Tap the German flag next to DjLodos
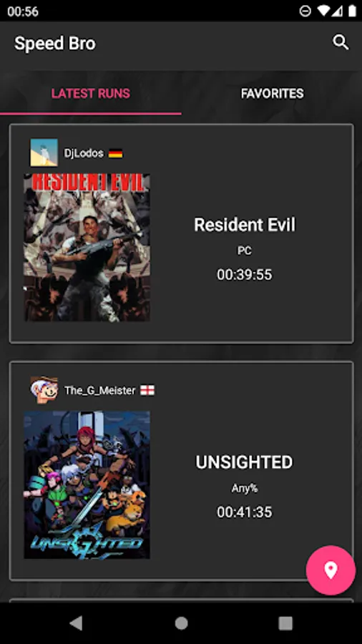This screenshot has width=362, height=644. click(116, 154)
